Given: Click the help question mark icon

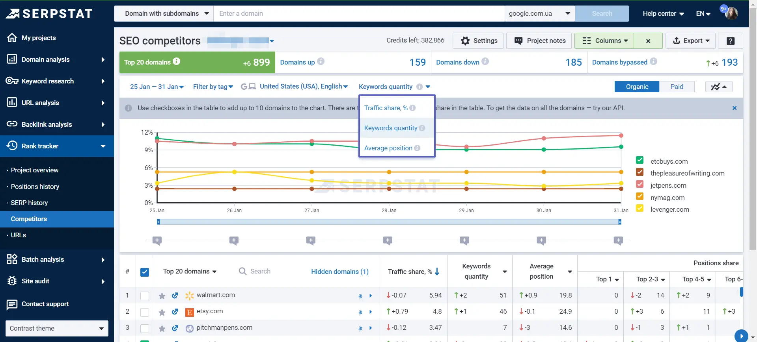Looking at the screenshot, I should click(730, 41).
